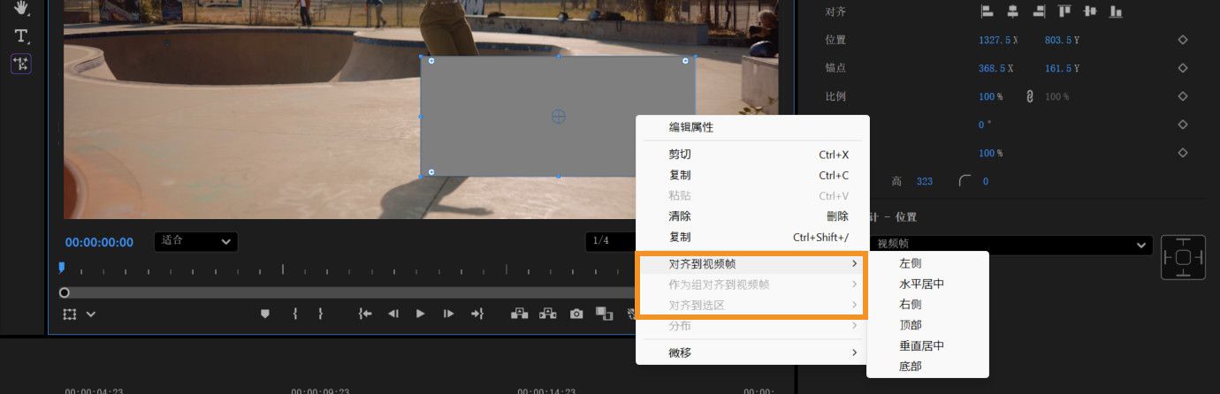Click the responsive design pin-edges widget
Image resolution: width=1220 pixels, height=394 pixels.
pyautogui.click(x=1184, y=257)
